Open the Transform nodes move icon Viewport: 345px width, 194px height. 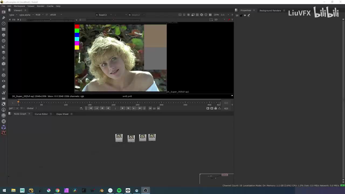point(4,58)
